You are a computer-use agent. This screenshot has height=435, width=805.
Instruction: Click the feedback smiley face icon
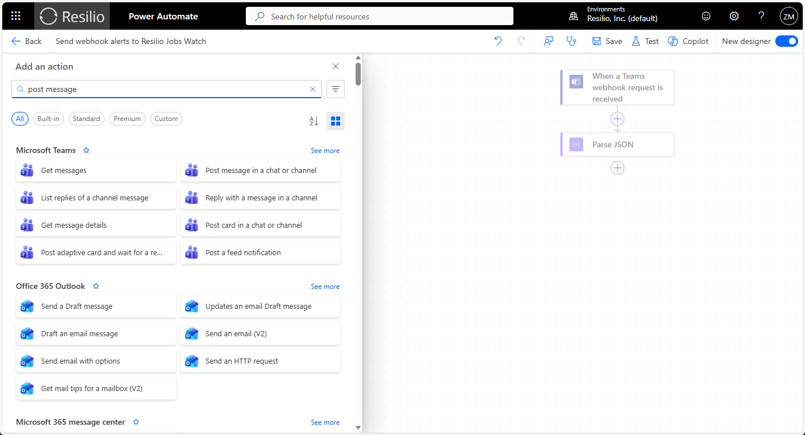[x=706, y=16]
